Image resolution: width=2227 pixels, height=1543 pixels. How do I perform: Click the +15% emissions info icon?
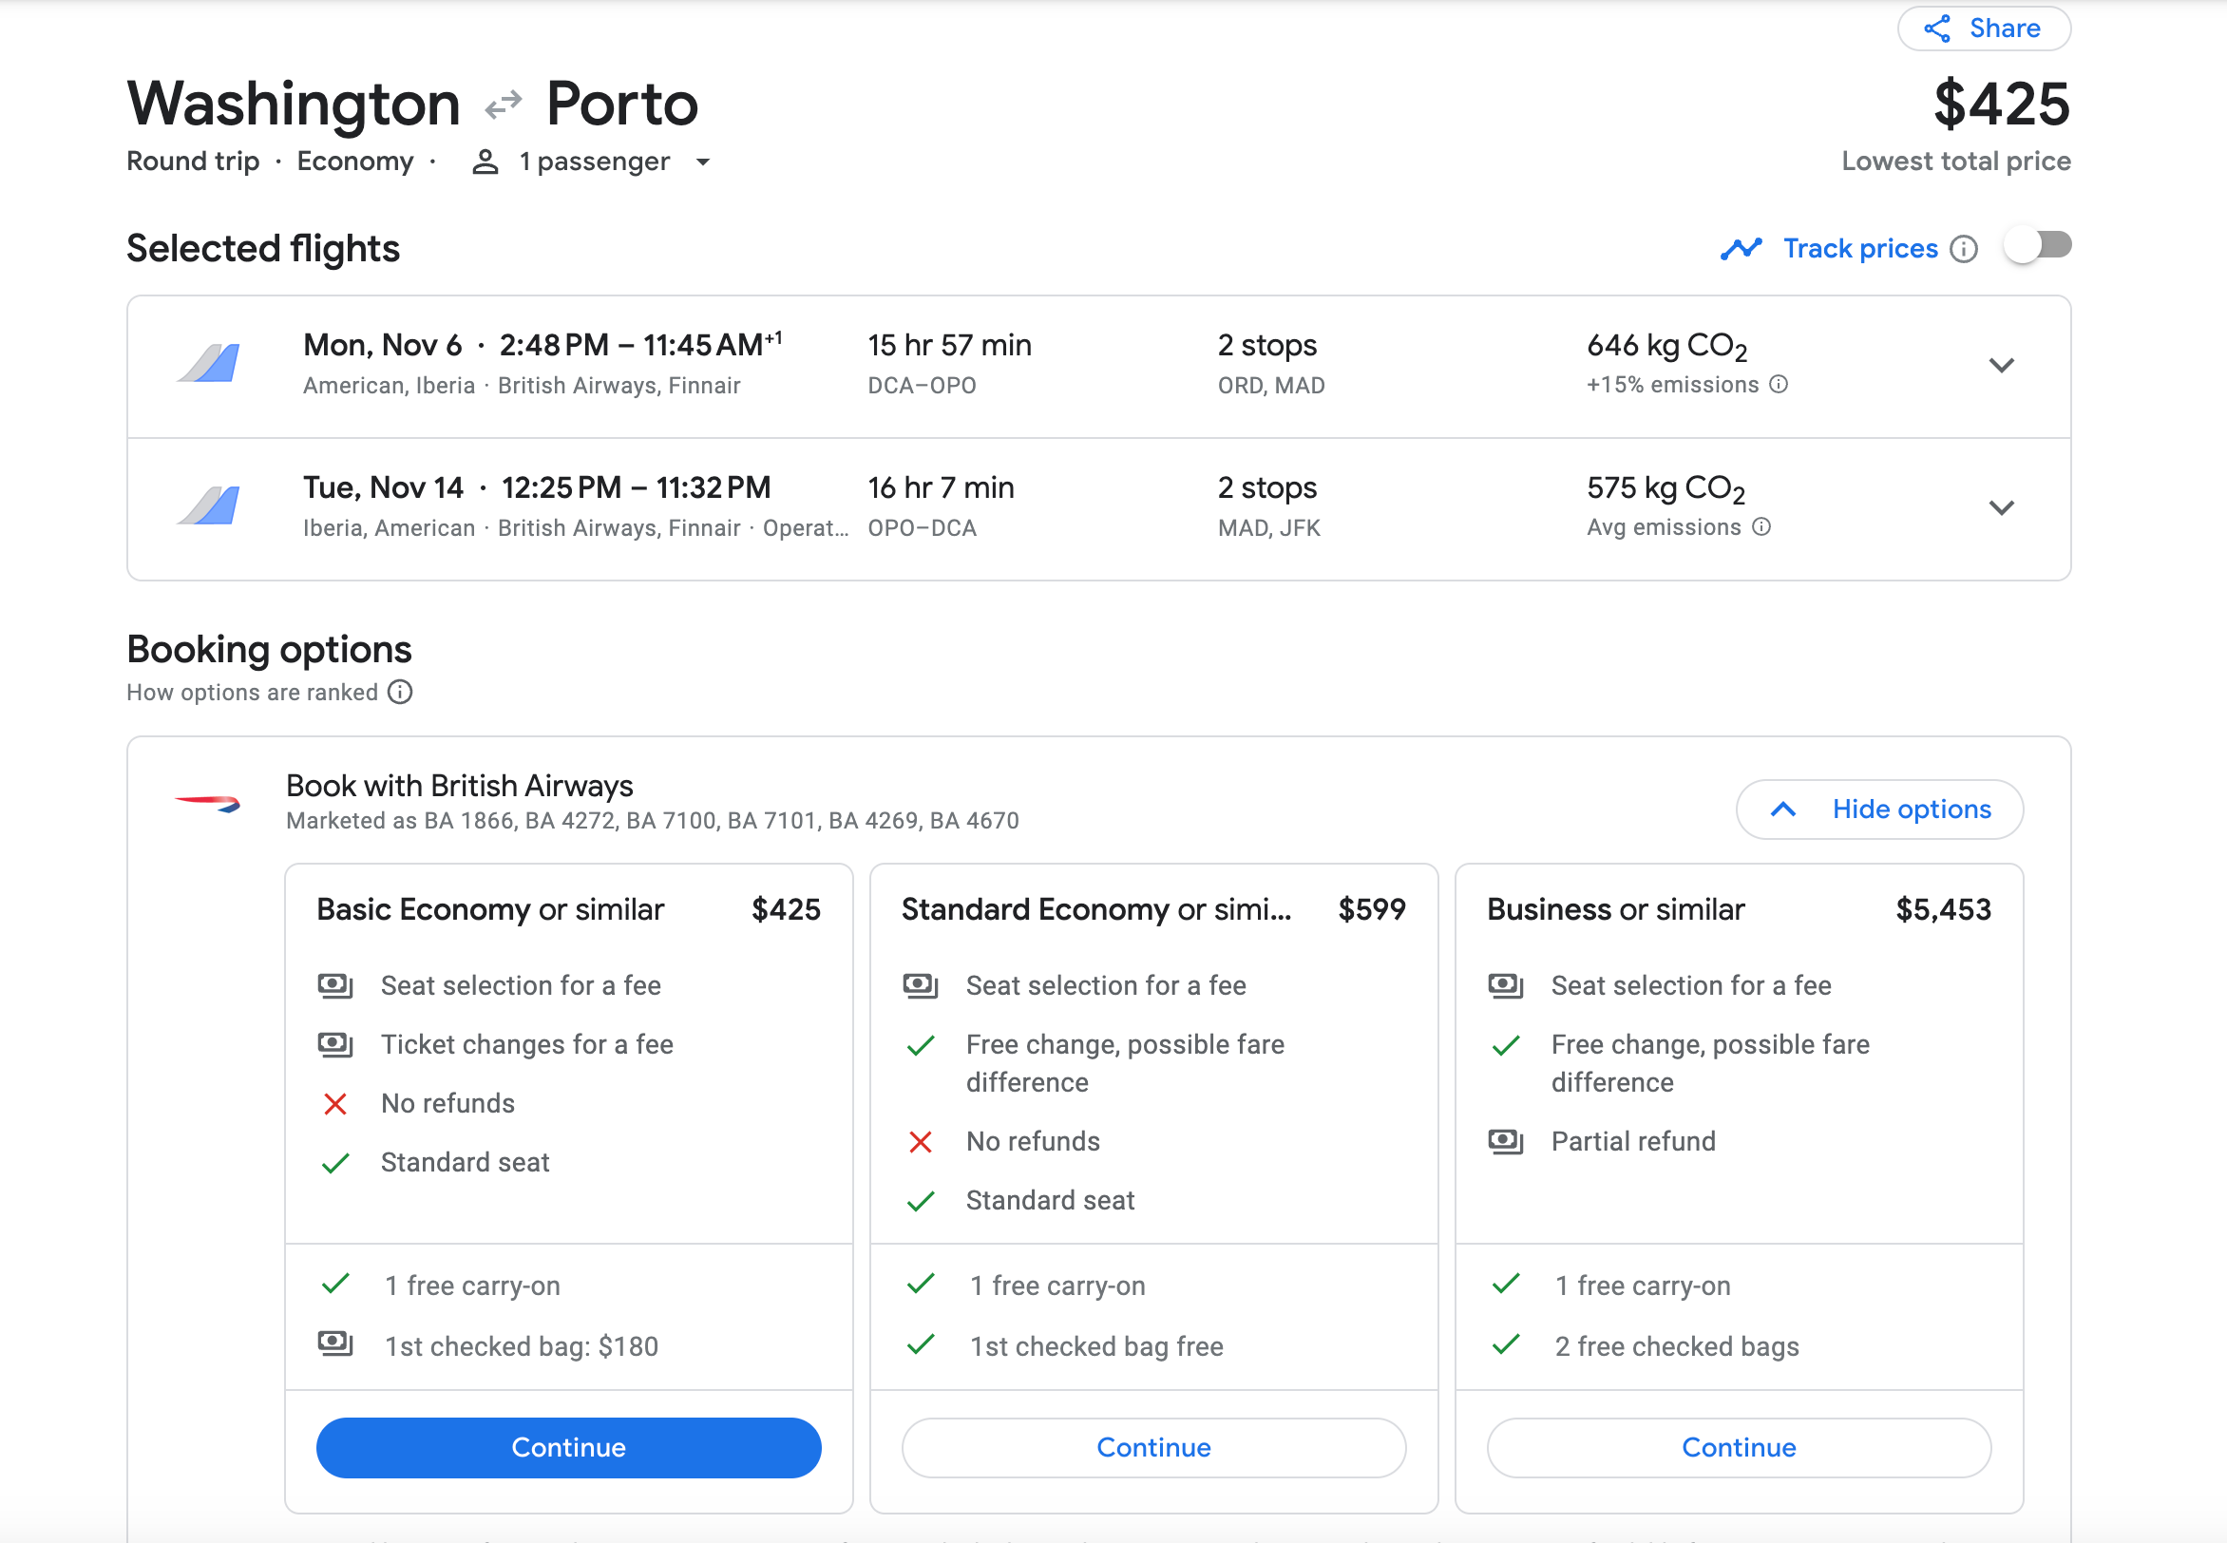(1779, 385)
